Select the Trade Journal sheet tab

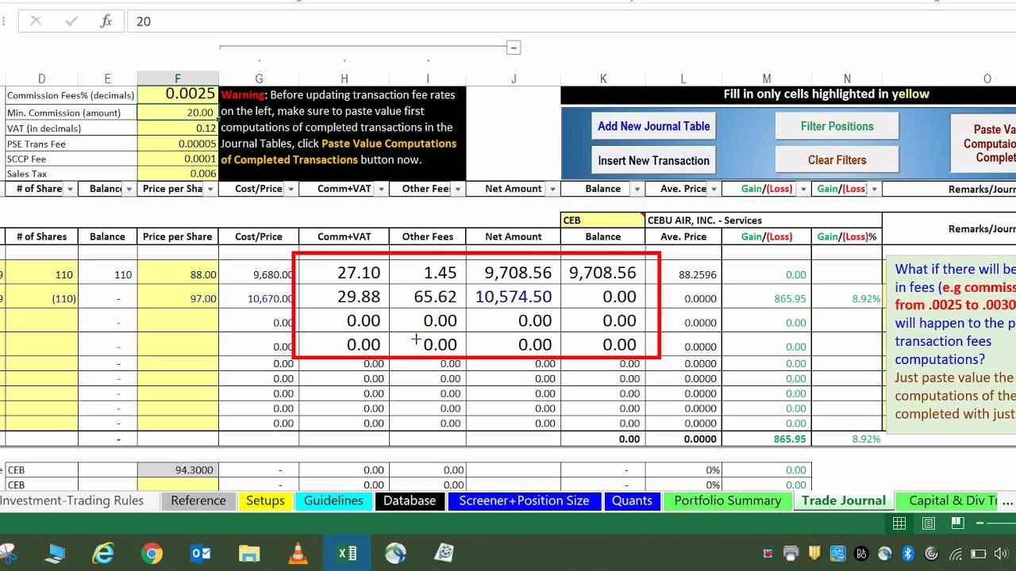click(x=844, y=500)
